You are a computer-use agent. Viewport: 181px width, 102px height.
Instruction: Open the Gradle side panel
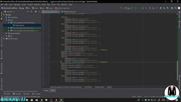point(180,15)
